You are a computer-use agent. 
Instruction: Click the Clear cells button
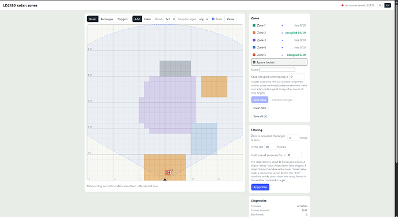click(x=260, y=108)
